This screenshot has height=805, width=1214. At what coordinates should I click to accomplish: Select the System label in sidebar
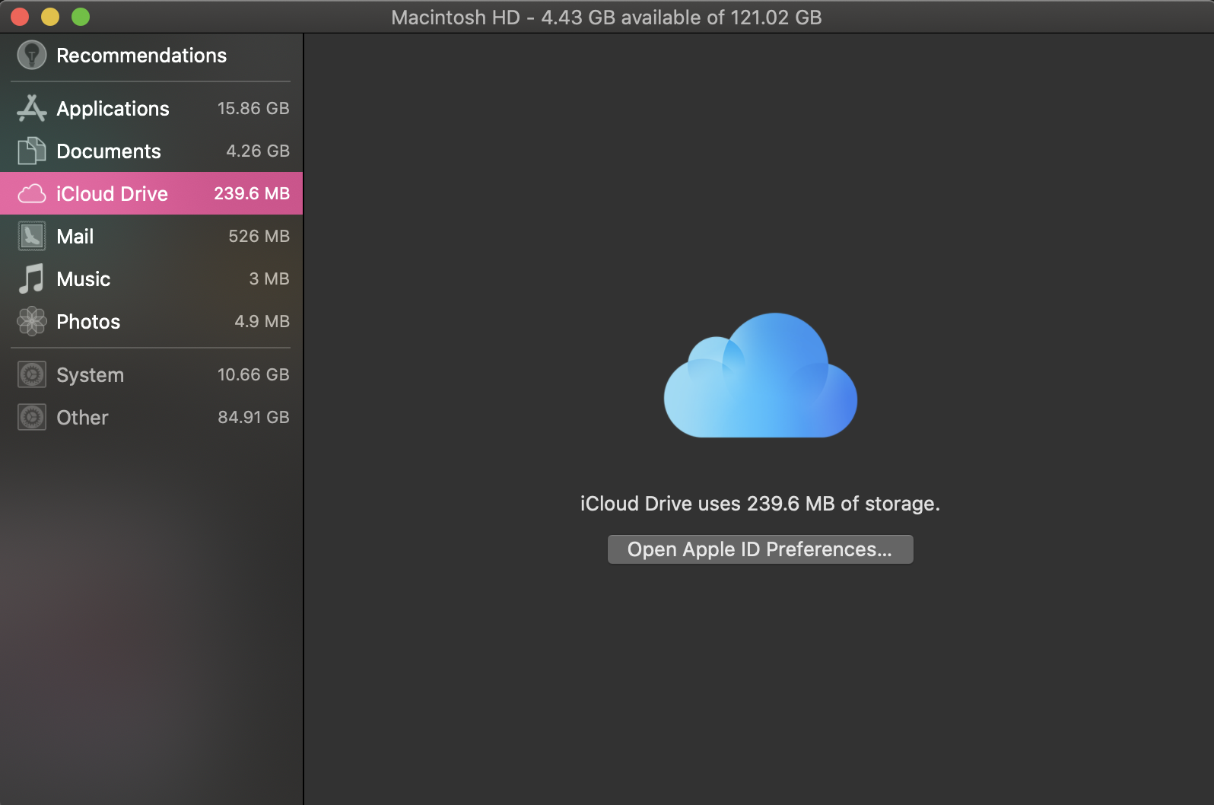pos(90,375)
